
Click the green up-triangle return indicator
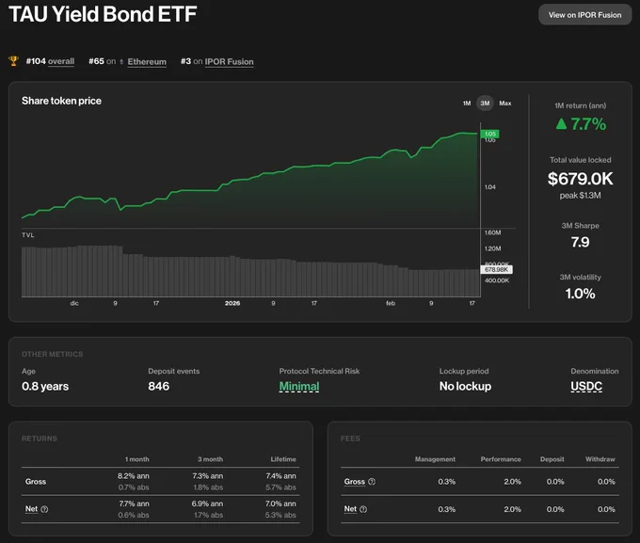561,123
